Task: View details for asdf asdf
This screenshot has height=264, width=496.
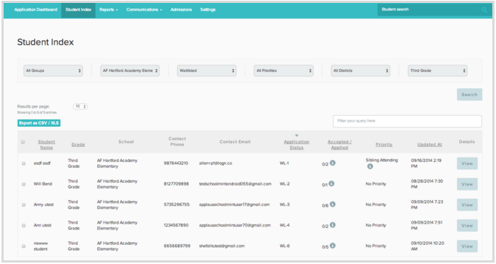Action: point(467,164)
